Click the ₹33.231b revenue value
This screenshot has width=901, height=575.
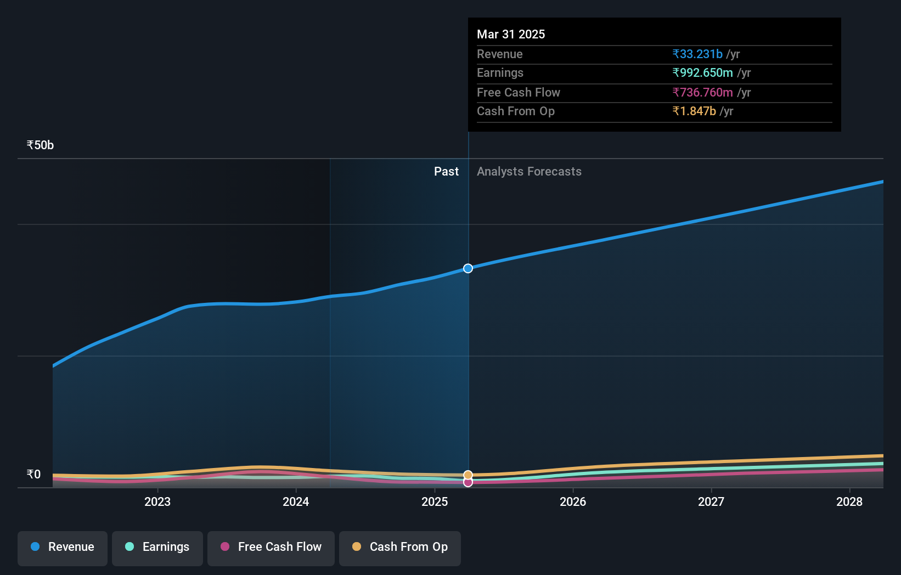pyautogui.click(x=697, y=54)
